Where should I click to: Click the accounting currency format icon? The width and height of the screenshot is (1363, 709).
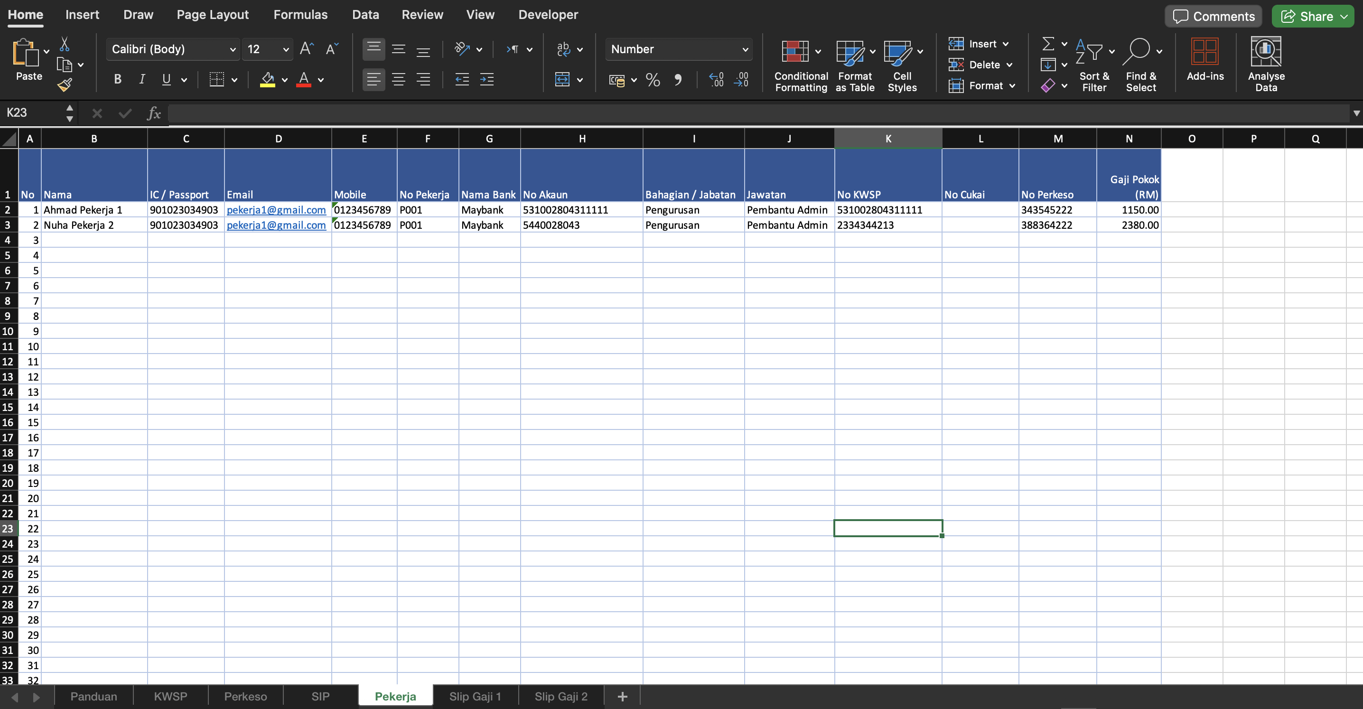coord(617,80)
